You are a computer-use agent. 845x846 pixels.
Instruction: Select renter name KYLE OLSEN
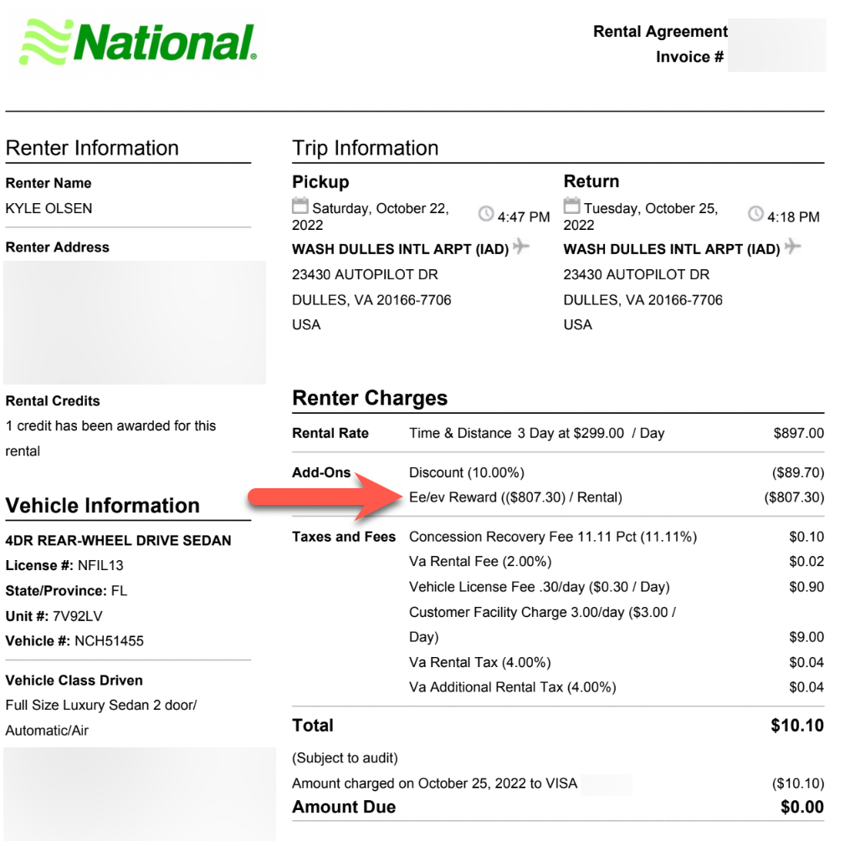click(49, 208)
